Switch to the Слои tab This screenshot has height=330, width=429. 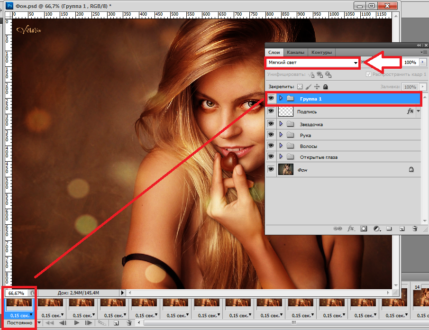[274, 52]
